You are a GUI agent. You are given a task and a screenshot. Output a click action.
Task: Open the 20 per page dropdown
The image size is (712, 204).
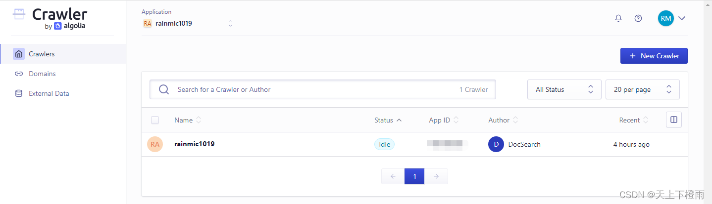(x=643, y=89)
